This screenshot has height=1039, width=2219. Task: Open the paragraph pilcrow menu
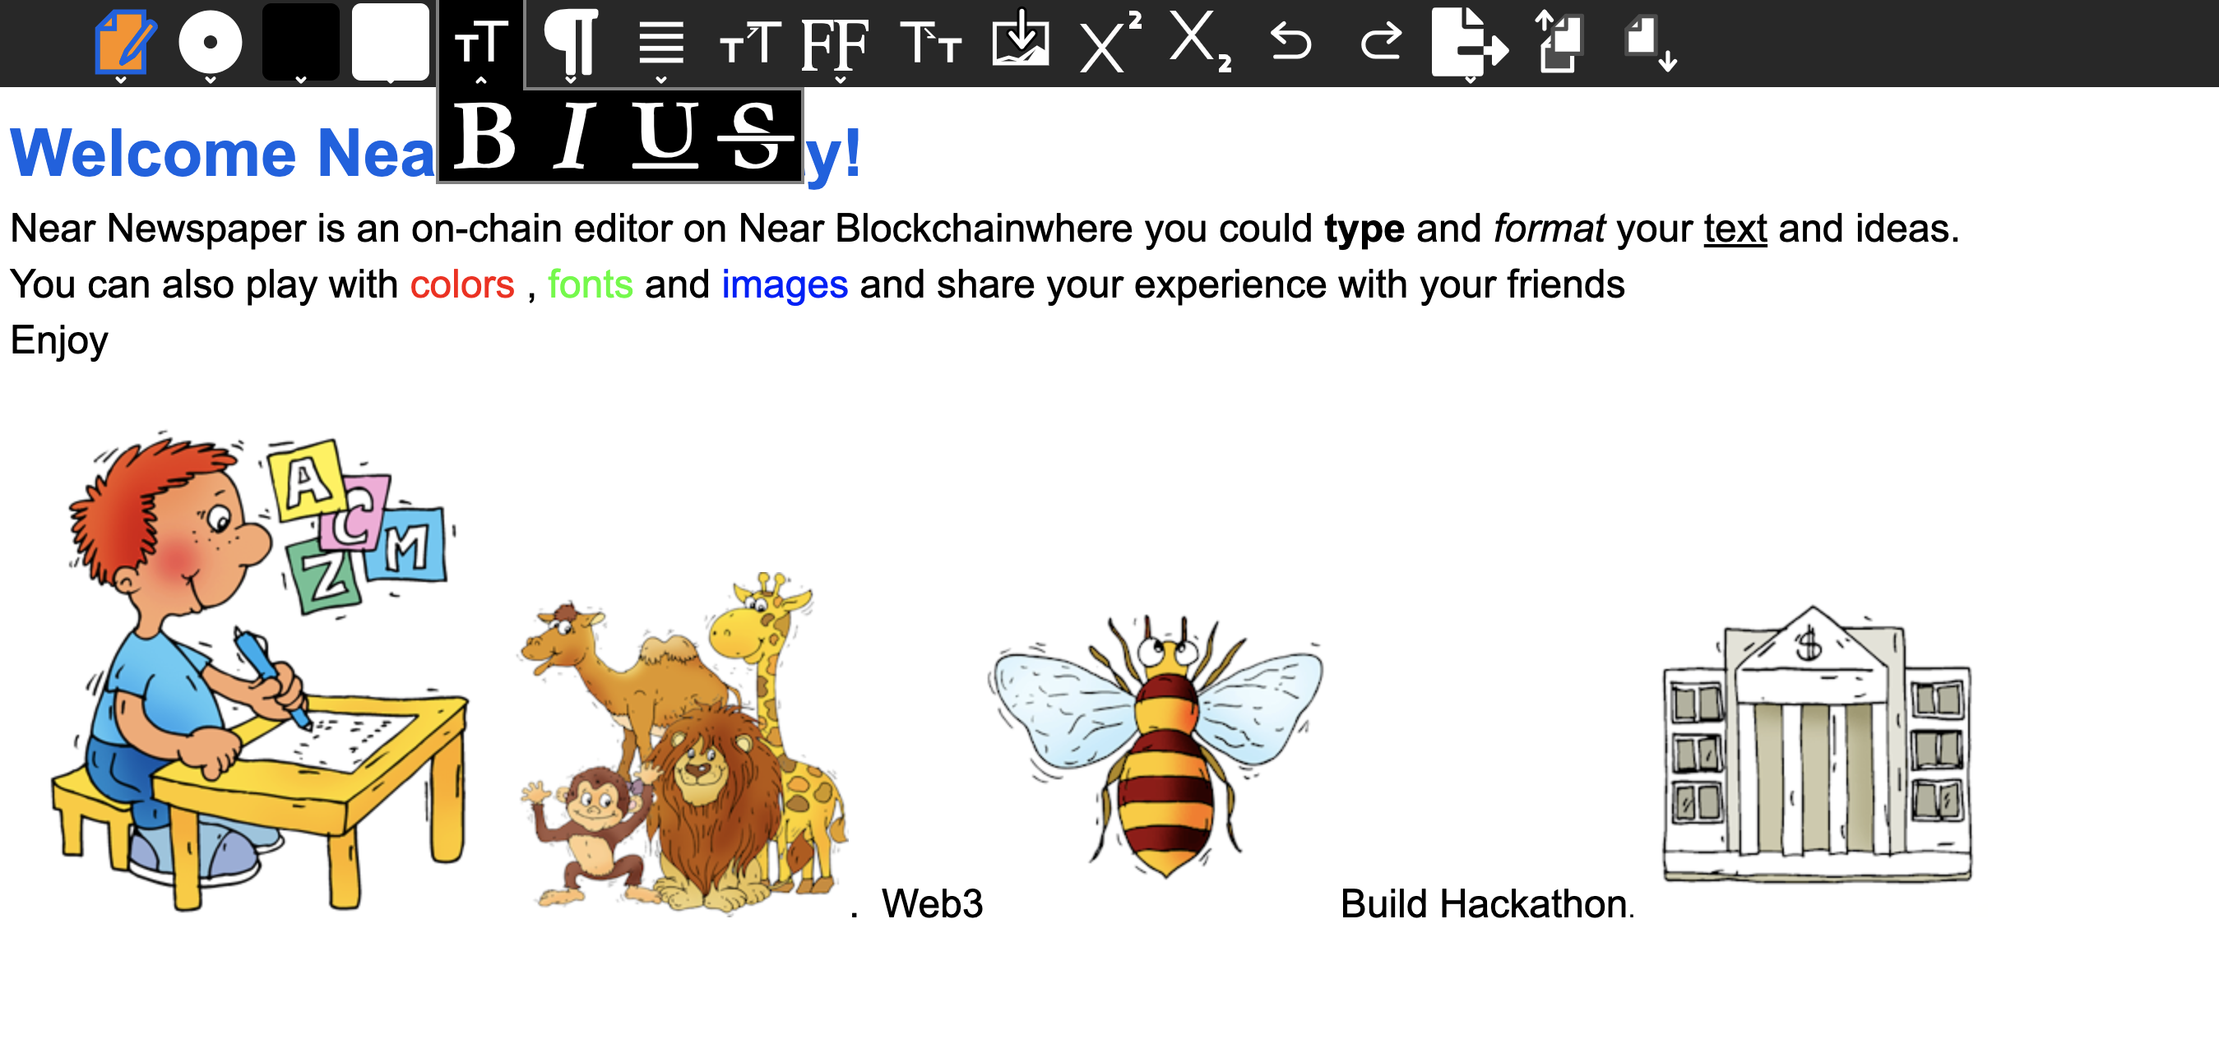tap(571, 43)
